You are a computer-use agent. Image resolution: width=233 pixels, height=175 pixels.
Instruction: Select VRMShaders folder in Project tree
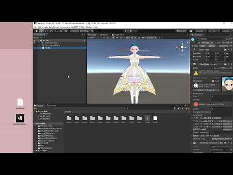pyautogui.click(x=45, y=148)
